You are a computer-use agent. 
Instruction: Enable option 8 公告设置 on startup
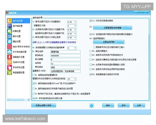tap(34, 89)
